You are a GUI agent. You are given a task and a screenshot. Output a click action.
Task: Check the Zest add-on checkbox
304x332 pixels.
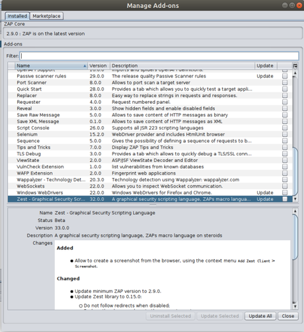[285, 199]
